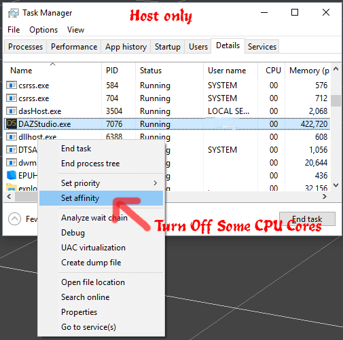
Task: Click the blue EPUH process icon
Action: click(x=12, y=175)
